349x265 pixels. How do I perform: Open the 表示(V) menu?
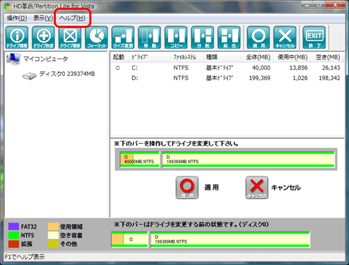(43, 18)
